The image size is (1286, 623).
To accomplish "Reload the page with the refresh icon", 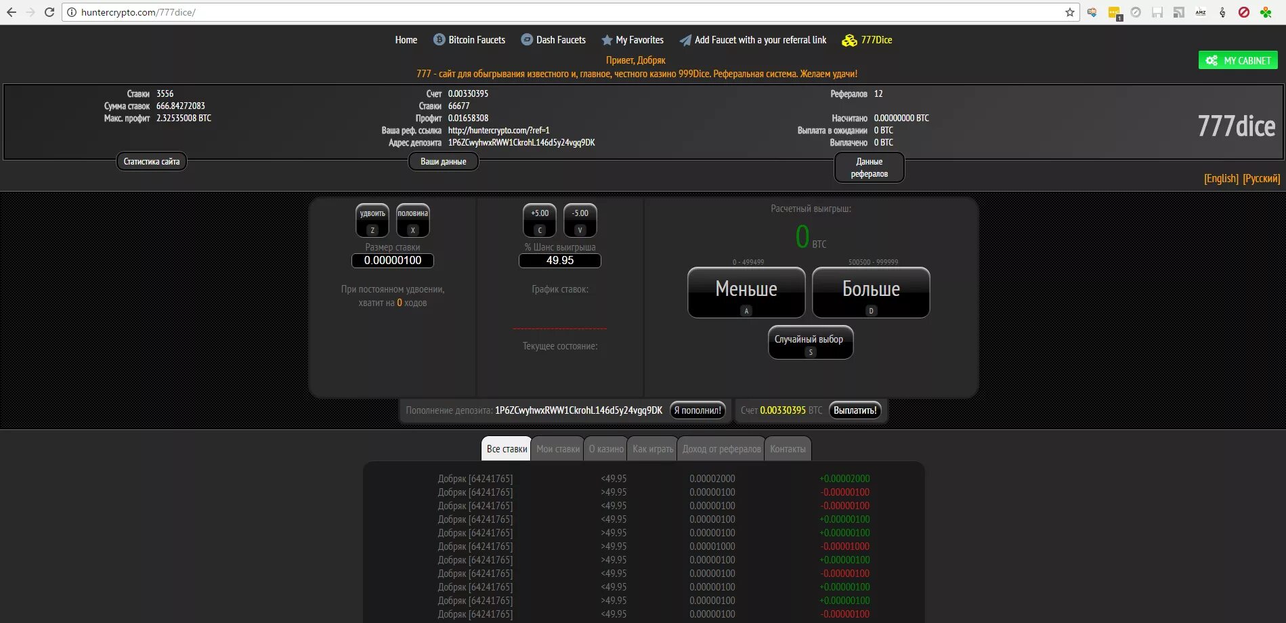I will coord(49,12).
